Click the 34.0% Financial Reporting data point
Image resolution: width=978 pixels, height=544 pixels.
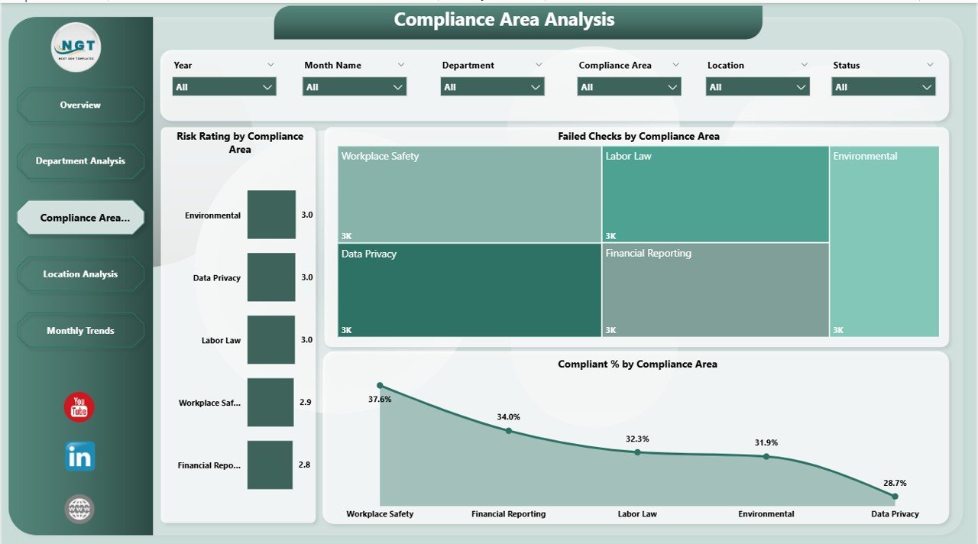point(509,431)
